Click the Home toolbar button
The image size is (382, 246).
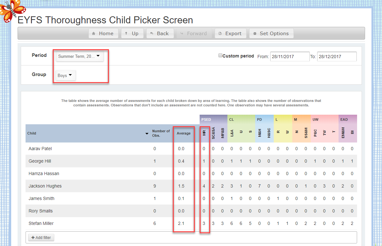[103, 34]
